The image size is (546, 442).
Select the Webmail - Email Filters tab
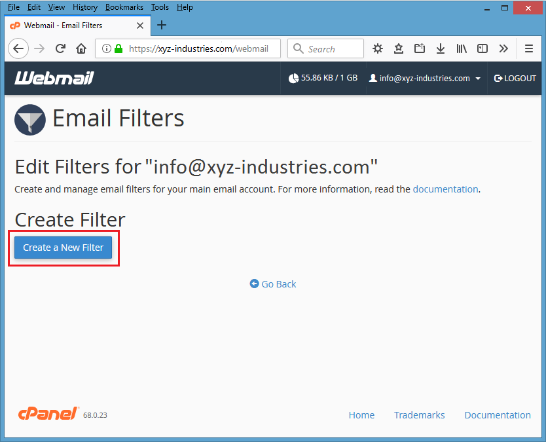click(x=78, y=26)
